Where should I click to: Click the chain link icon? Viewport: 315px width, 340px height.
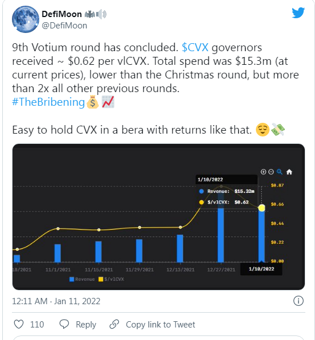click(114, 325)
